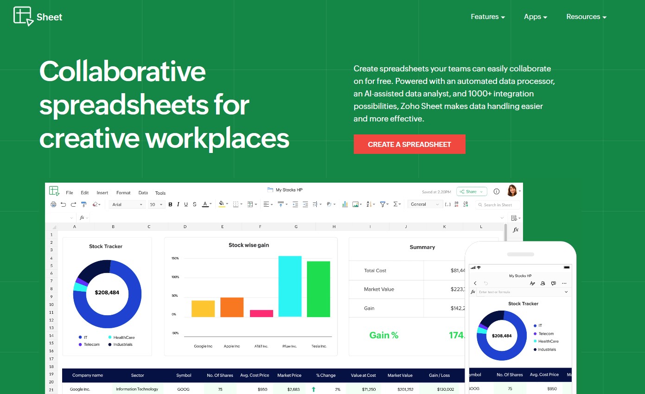Toggle bold formatting with the B button

[170, 204]
